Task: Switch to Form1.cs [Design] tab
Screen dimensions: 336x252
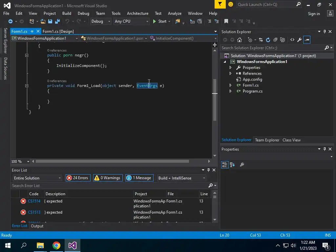Action: pyautogui.click(x=58, y=31)
